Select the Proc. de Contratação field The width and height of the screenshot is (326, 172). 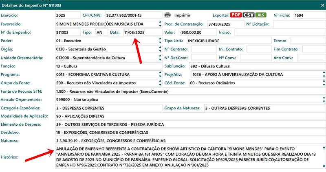[x=225, y=24]
